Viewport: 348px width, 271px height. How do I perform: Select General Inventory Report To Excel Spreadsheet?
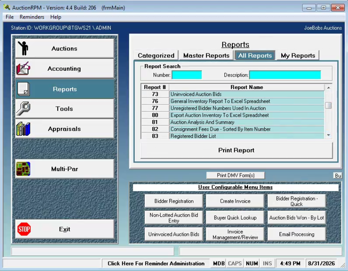(246, 101)
